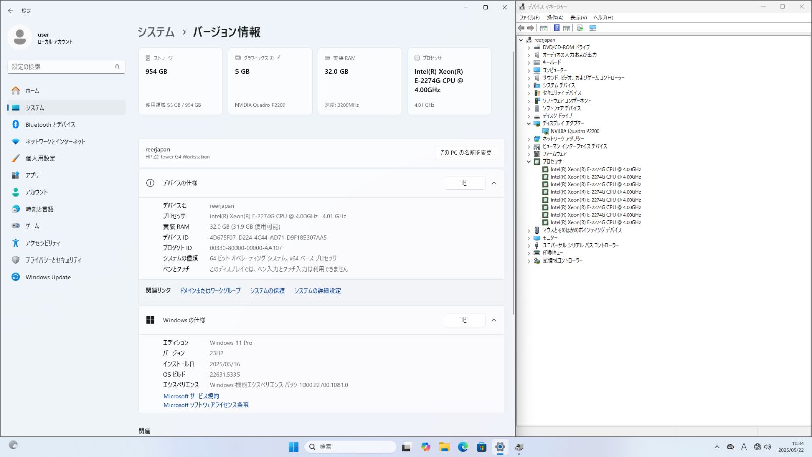812x457 pixels.
Task: Click コピー button for デバイスの仕様
Action: click(x=465, y=183)
